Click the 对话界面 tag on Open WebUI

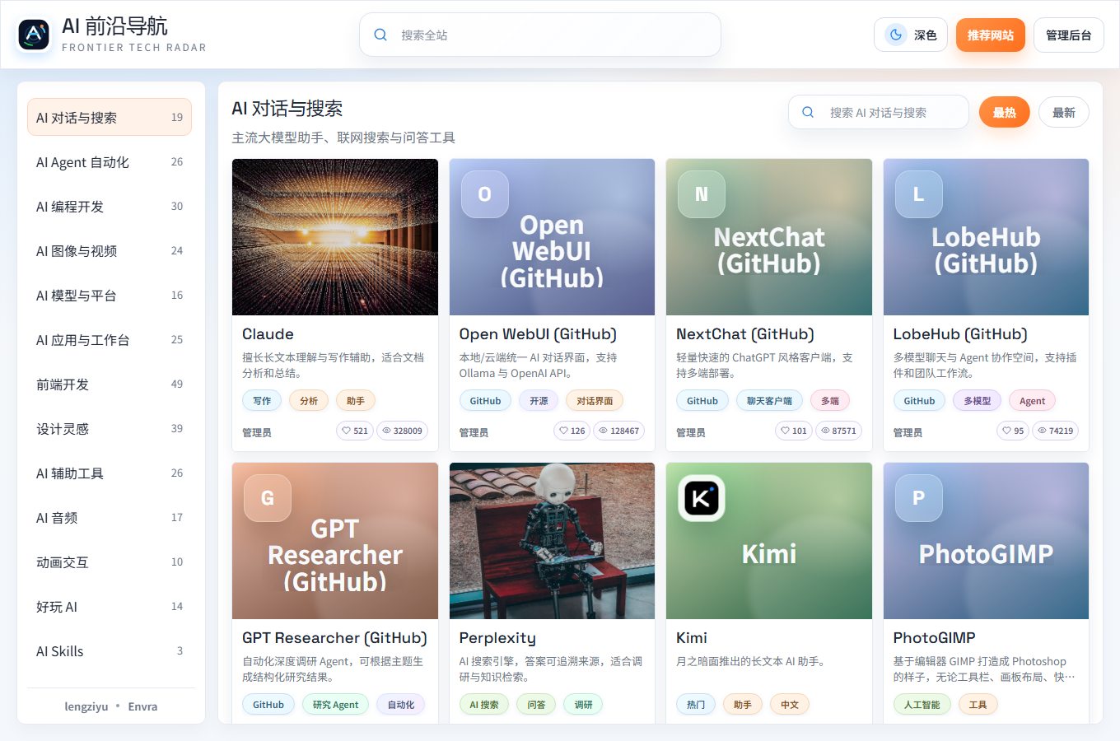(595, 401)
